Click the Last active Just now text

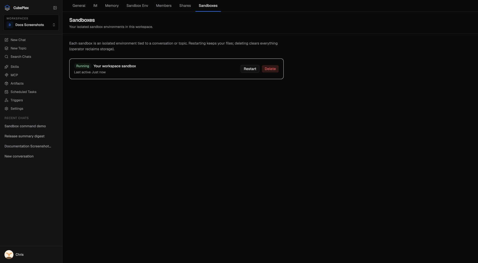coord(90,72)
